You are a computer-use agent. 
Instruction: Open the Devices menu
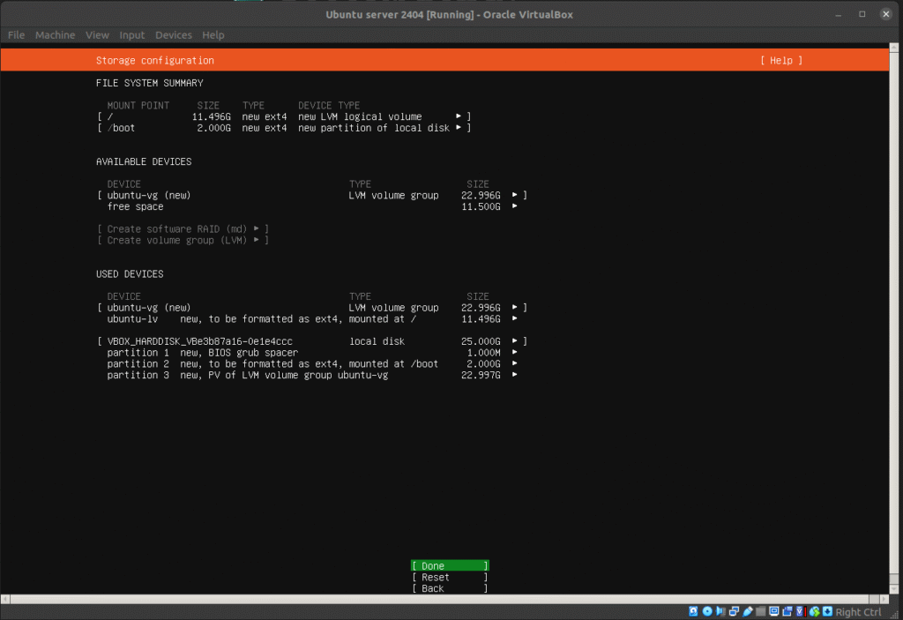[x=173, y=35]
